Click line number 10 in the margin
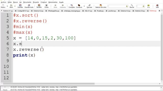Screen dimensions: 163x91 (6, 66)
